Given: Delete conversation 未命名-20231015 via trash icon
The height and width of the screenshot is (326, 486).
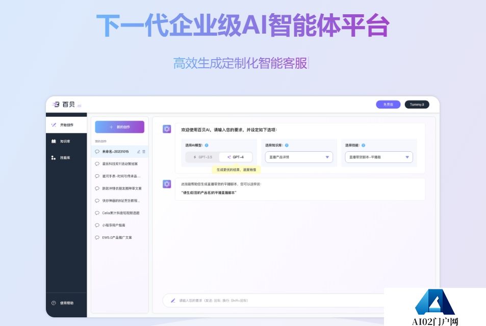Looking at the screenshot, I should point(143,152).
